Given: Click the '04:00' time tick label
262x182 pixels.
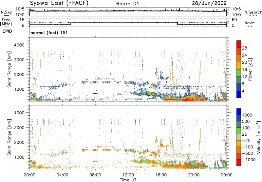Looking at the screenshot, I should (x=62, y=175).
